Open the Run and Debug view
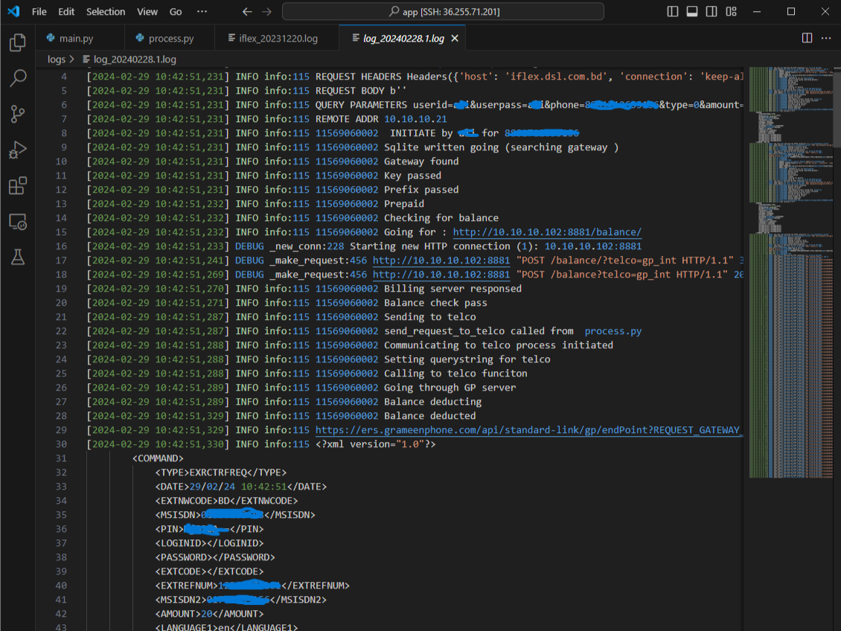The image size is (841, 631). click(x=17, y=150)
